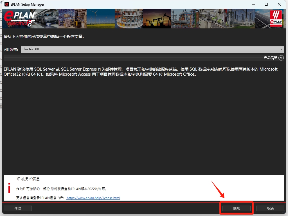Click the warehouse forklift banner image
The image size is (288, 216).
pyautogui.click(x=72, y=19)
